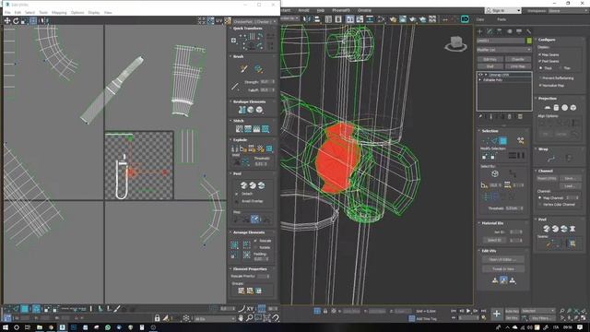Click the lock selection icon in Edit UVWs bottom bar

pos(158,318)
